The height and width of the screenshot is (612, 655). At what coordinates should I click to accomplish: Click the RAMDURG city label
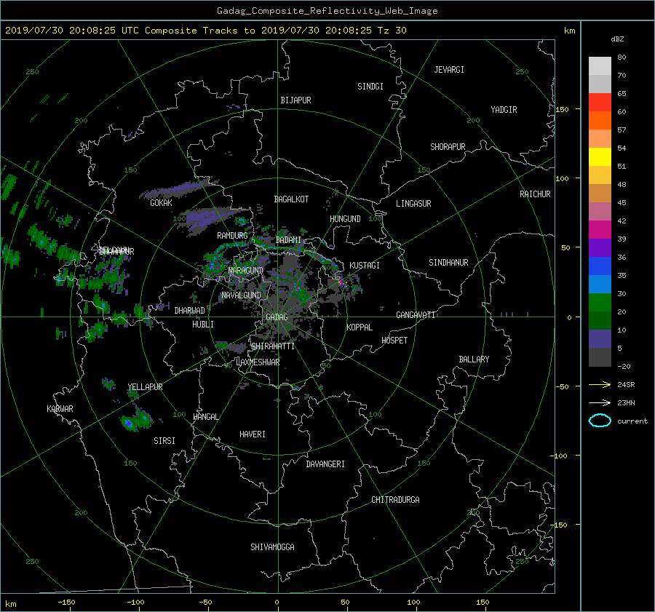point(232,236)
